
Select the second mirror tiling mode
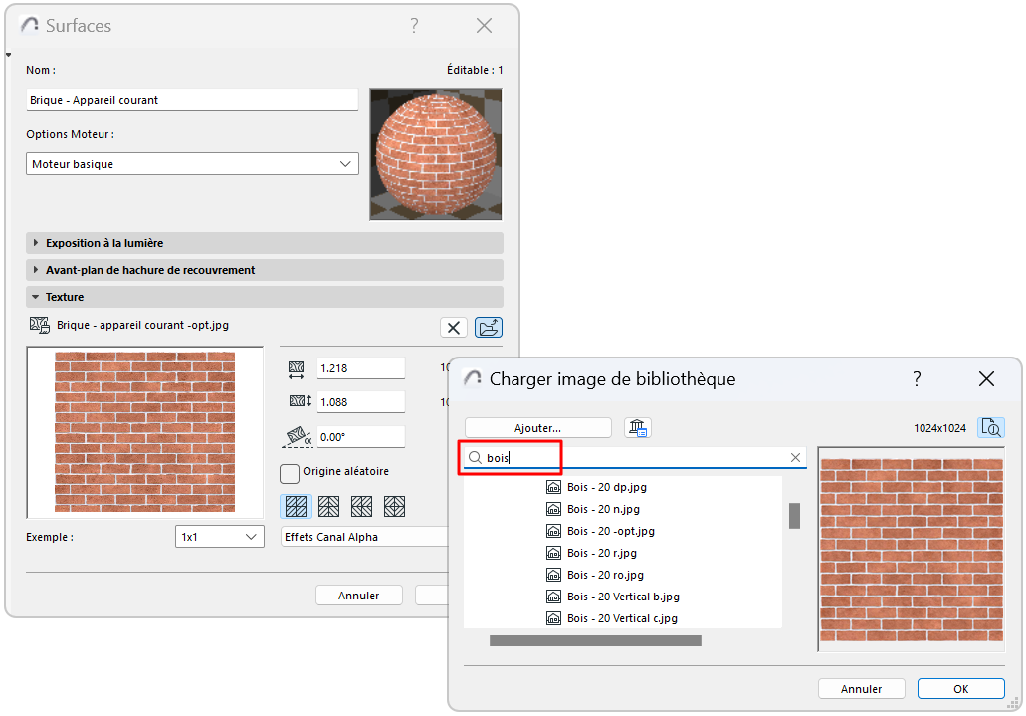(x=328, y=506)
